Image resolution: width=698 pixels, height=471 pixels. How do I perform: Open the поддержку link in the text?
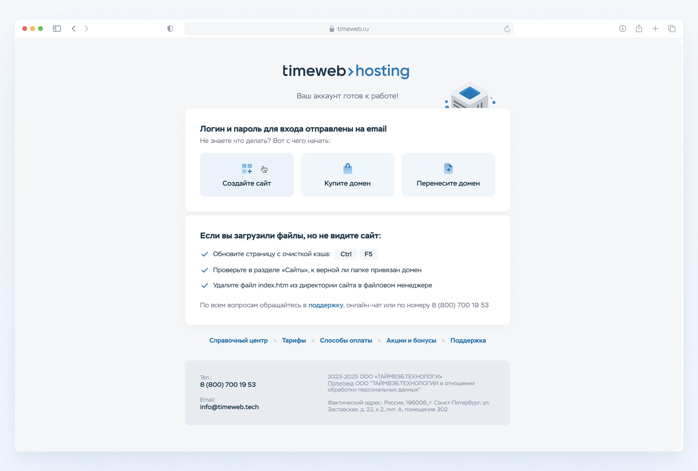point(325,305)
